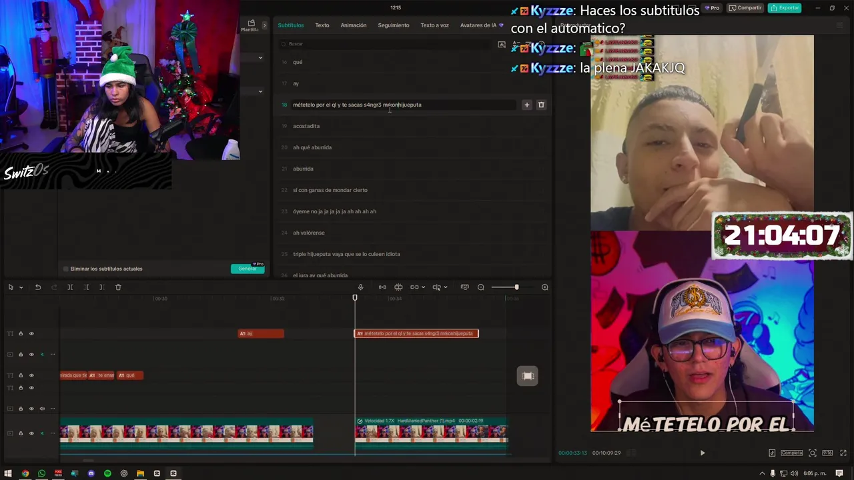854x480 pixels.
Task: Open more options on the second track
Action: 53,355
